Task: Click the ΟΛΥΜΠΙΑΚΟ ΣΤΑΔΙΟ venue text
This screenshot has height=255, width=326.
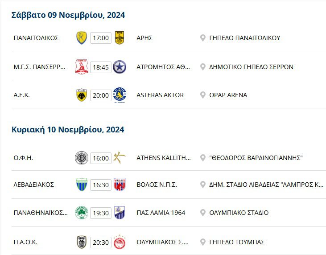Action: coord(239,213)
